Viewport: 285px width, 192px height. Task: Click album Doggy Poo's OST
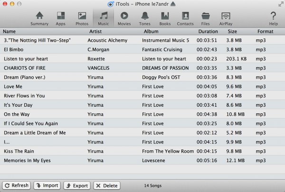pyautogui.click(x=161, y=77)
